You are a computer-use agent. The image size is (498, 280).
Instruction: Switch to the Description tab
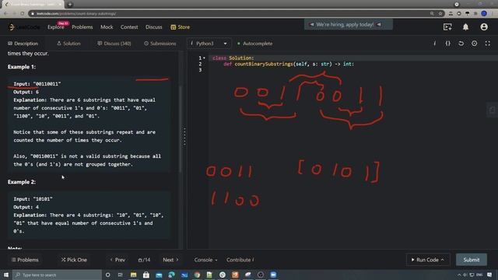[23, 44]
